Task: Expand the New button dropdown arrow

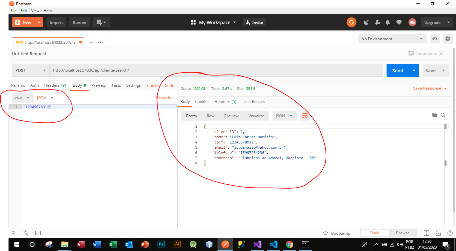Action: [39, 22]
